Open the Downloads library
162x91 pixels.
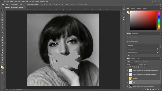coord(143,45)
